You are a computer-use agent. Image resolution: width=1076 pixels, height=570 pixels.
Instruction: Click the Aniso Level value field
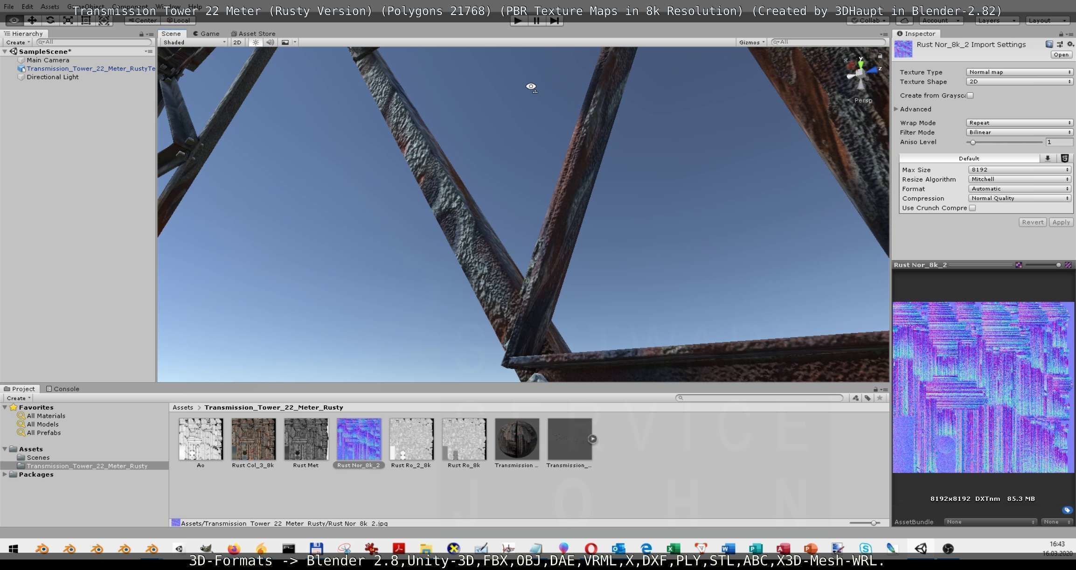point(1059,142)
